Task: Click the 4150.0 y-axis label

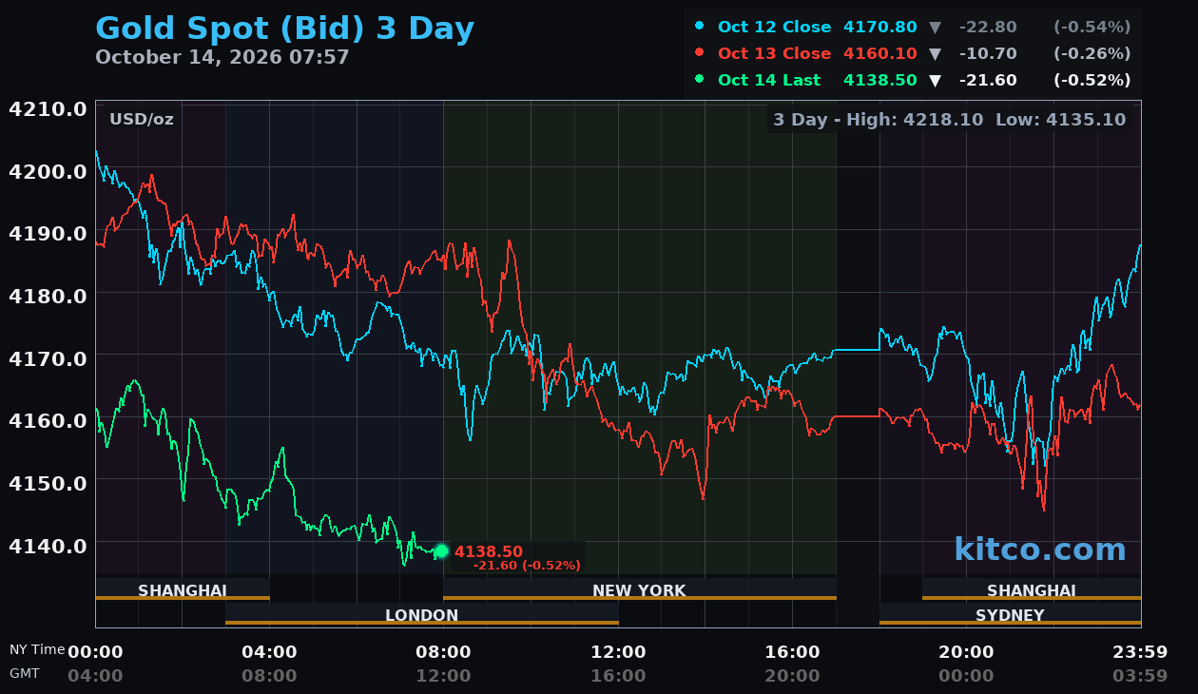Action: (48, 483)
